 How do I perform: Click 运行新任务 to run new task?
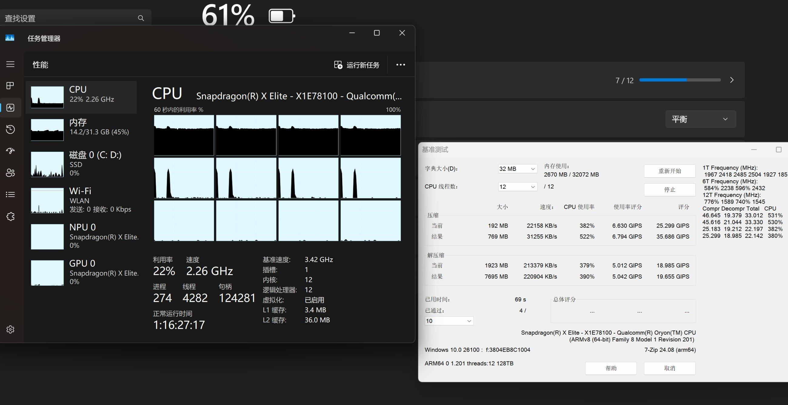pyautogui.click(x=357, y=65)
